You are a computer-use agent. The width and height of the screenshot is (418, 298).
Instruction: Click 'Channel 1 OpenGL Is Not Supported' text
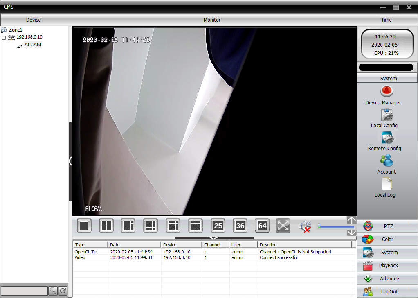click(295, 252)
